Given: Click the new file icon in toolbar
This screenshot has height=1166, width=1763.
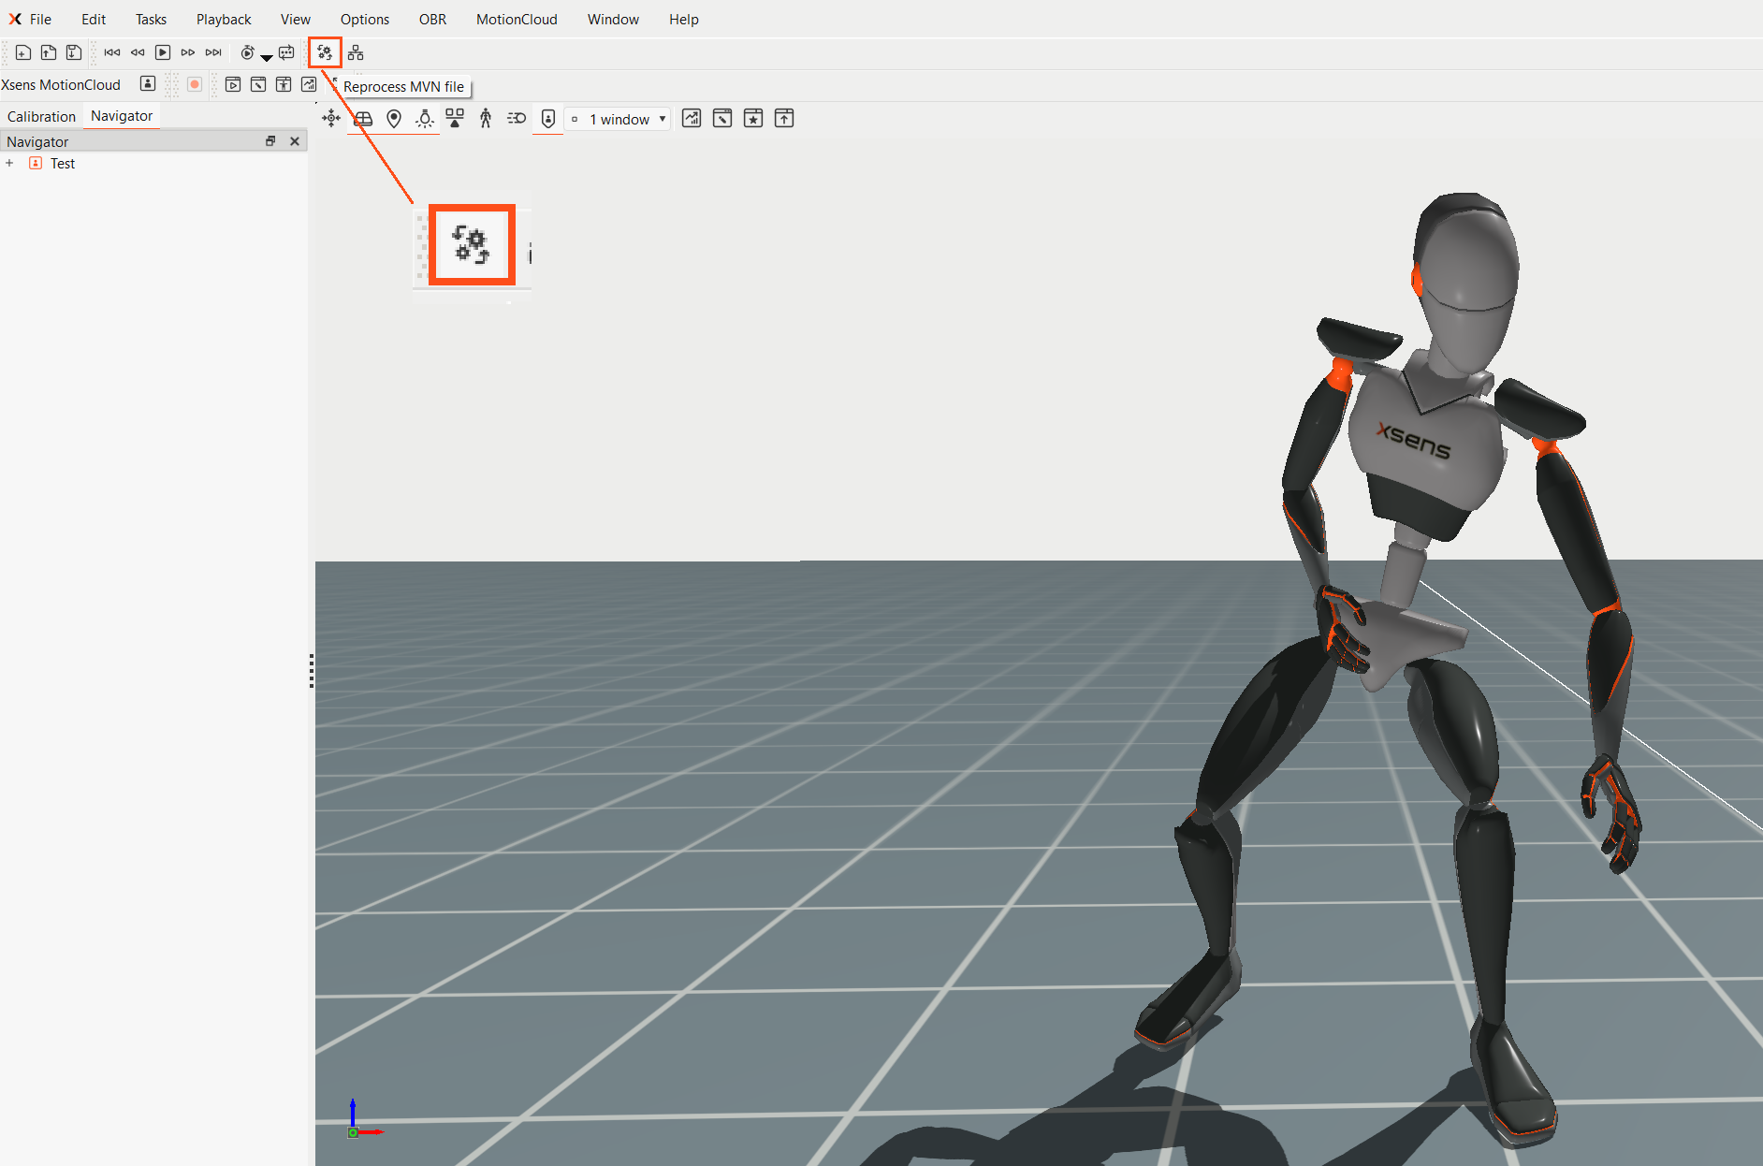Looking at the screenshot, I should point(23,53).
